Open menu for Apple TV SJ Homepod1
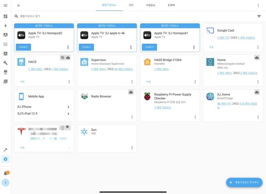 click(x=194, y=47)
